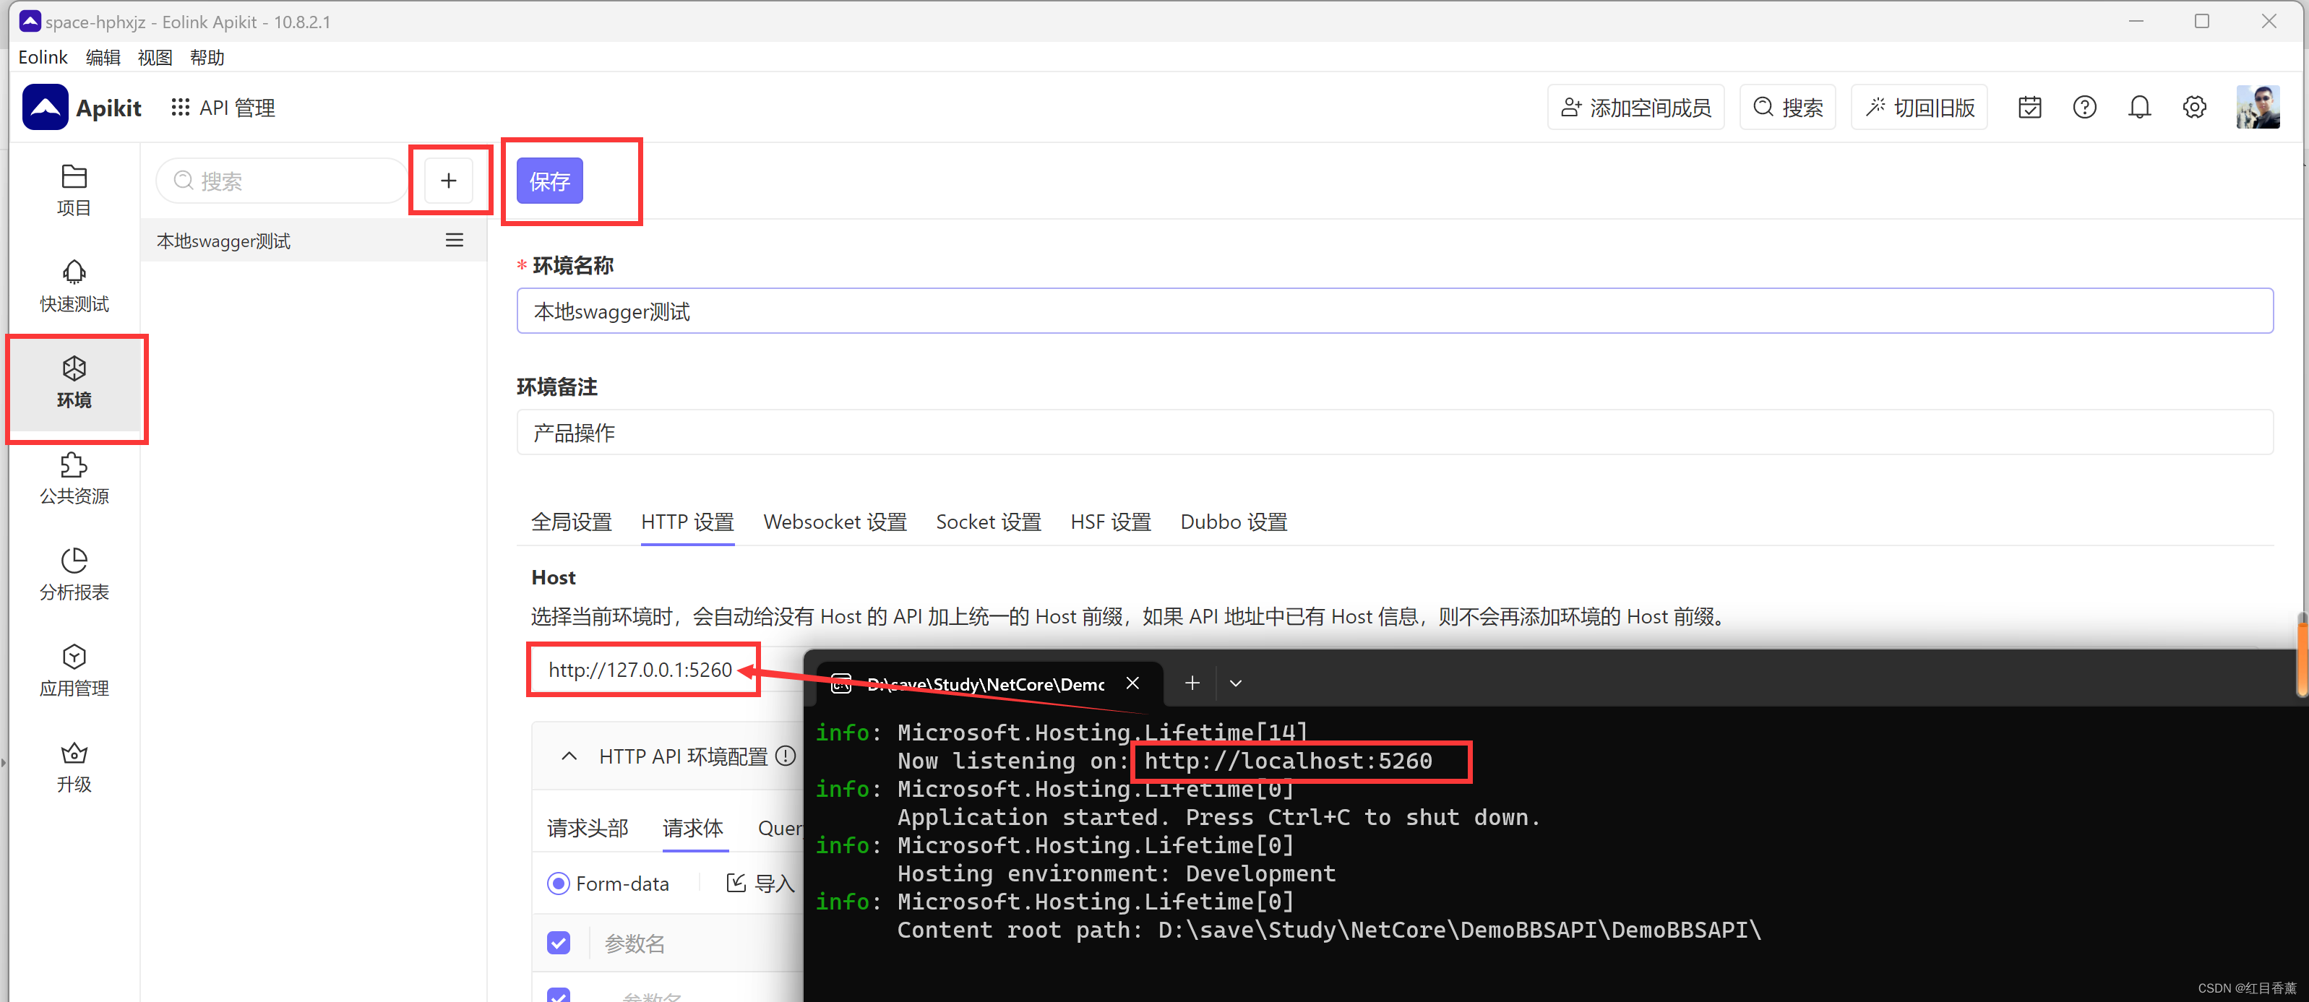This screenshot has height=1002, width=2309.
Task: Open the 分析报表 reports panel
Action: click(74, 574)
